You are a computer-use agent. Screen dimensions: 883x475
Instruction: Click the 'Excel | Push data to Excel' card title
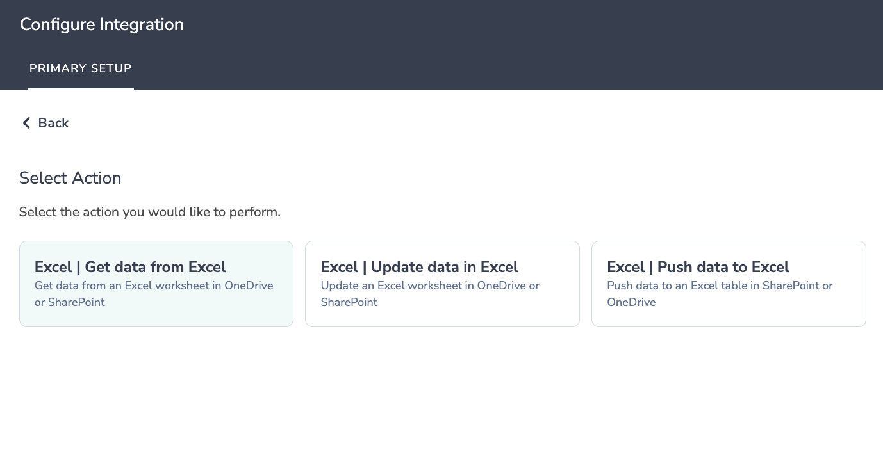click(x=698, y=267)
